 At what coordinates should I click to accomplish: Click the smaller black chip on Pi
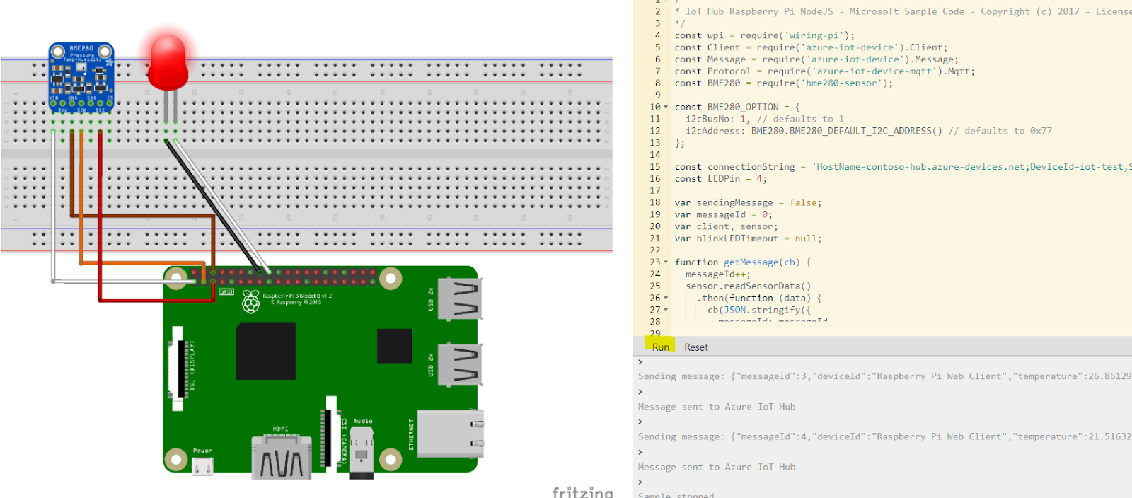click(394, 346)
